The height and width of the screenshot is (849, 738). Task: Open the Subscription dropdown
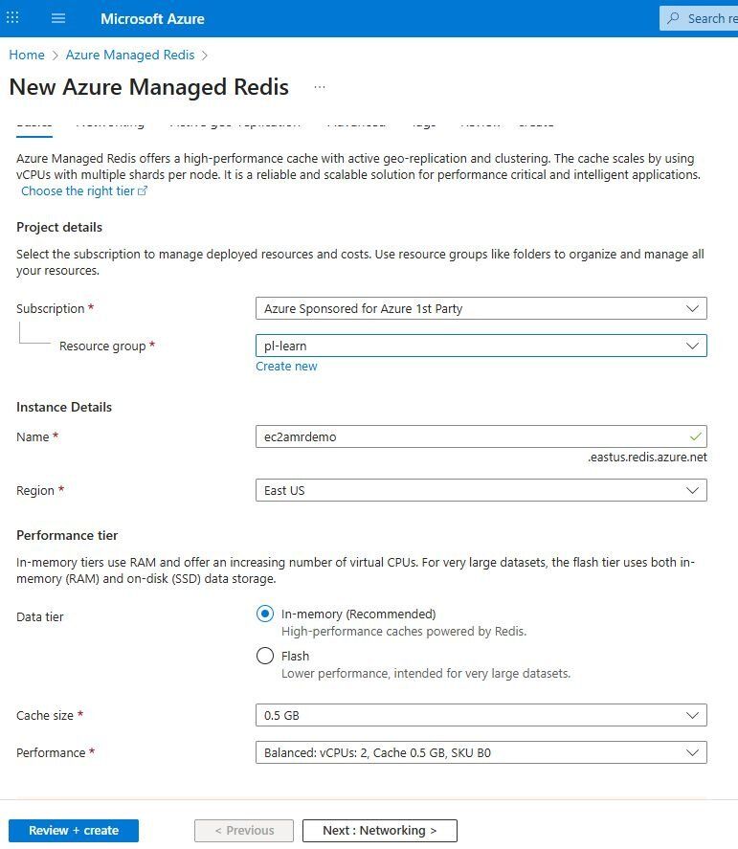(x=694, y=308)
